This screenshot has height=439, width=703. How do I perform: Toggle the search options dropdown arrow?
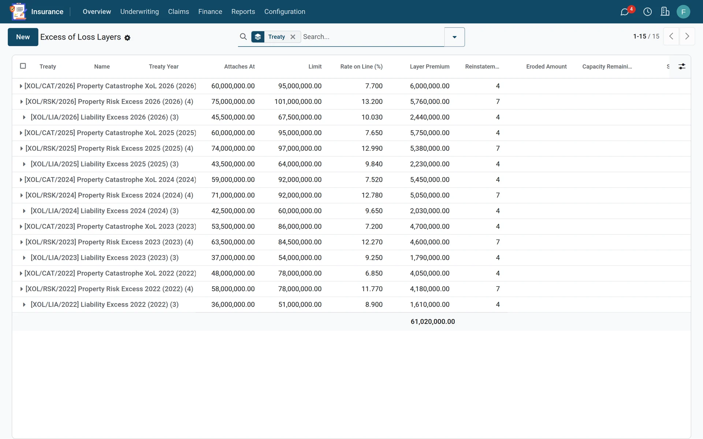point(454,37)
